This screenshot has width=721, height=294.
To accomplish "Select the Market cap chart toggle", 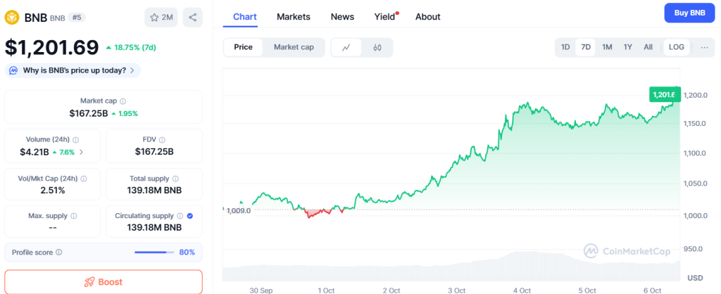I will [294, 47].
